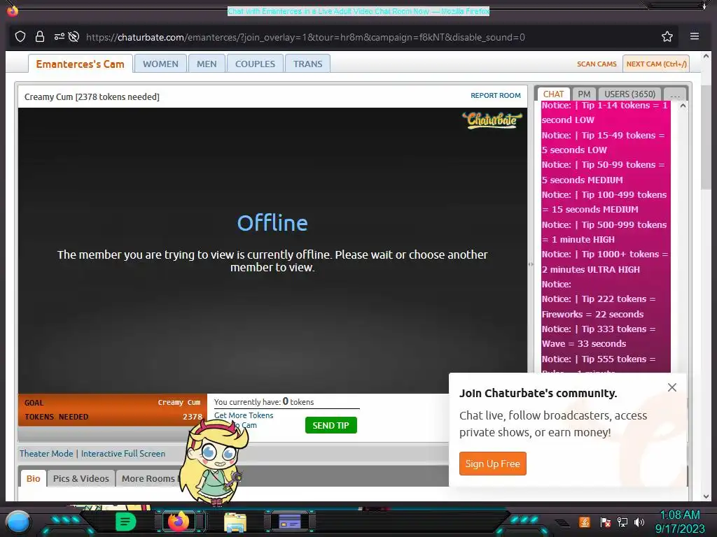Image resolution: width=717 pixels, height=537 pixels.
Task: Click the Firefox taskbar icon
Action: click(179, 521)
